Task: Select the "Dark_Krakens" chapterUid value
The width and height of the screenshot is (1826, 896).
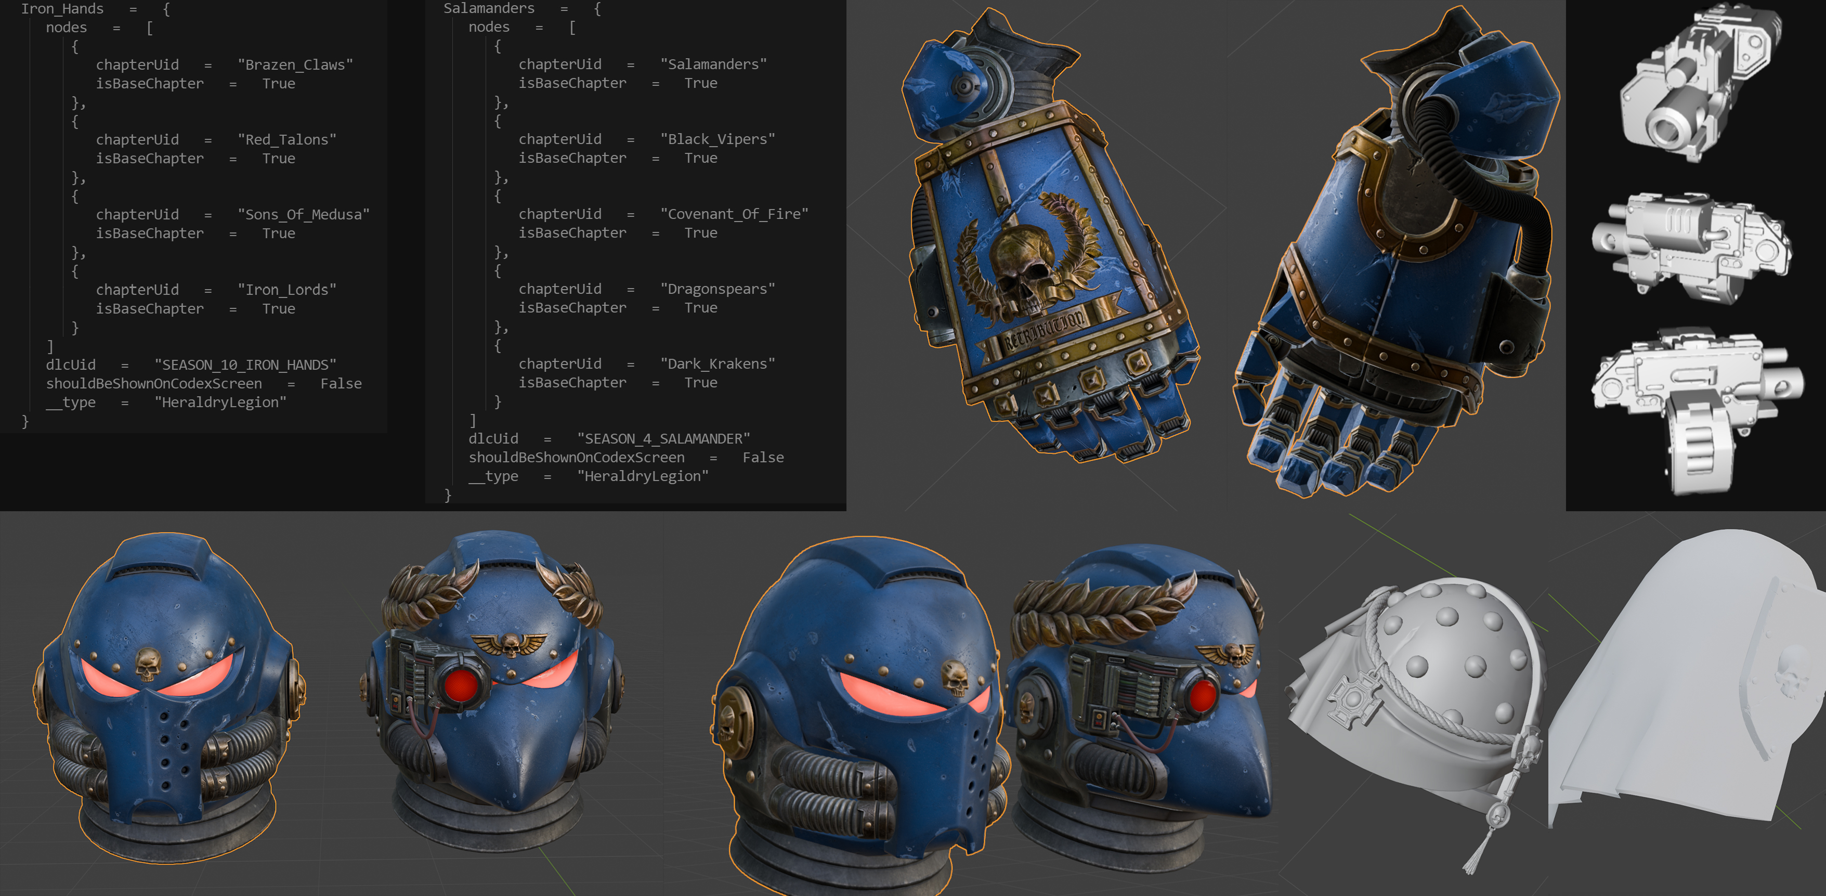Action: click(718, 363)
